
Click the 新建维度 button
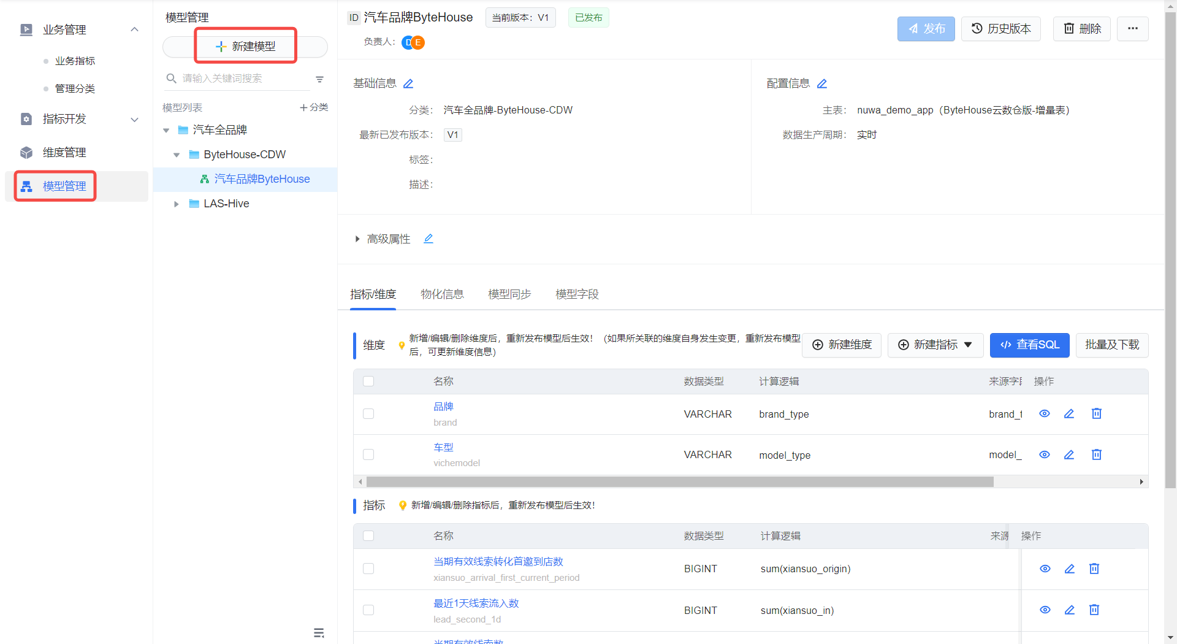(x=842, y=345)
